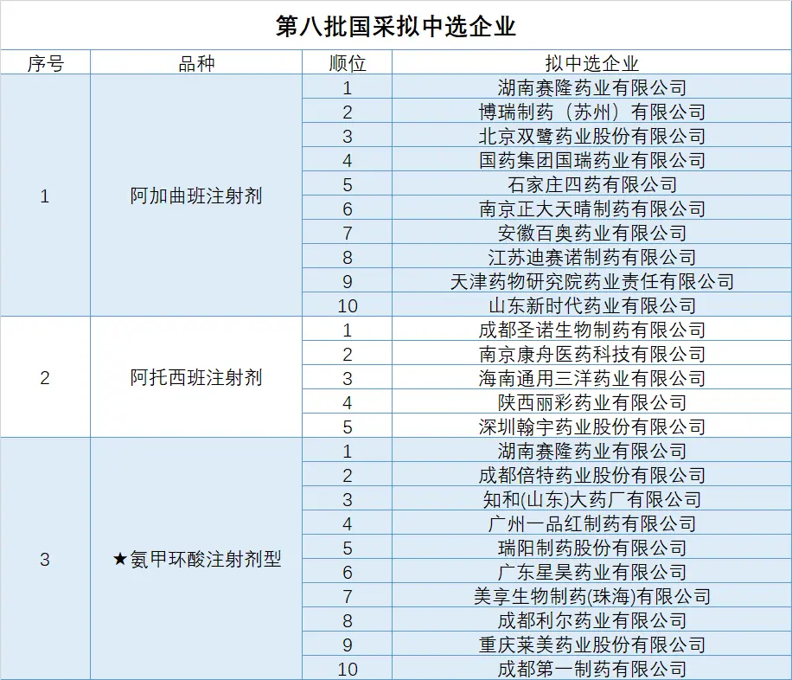The image size is (792, 680).
Task: Click 重庆莱美药业股份有限公司
Action: [592, 645]
